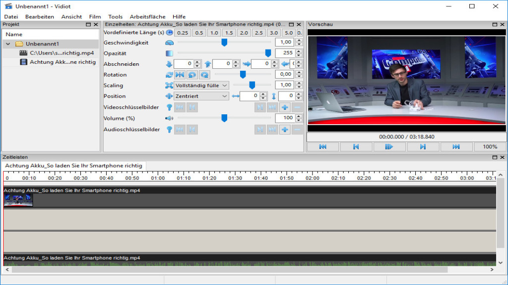Viewport: 508px width, 285px height.
Task: Click the horizontal flip icon in Rotation row
Action: (x=180, y=75)
